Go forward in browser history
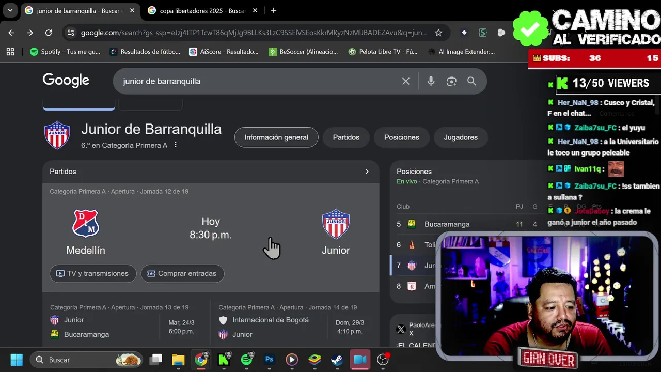The width and height of the screenshot is (661, 372). tap(30, 33)
